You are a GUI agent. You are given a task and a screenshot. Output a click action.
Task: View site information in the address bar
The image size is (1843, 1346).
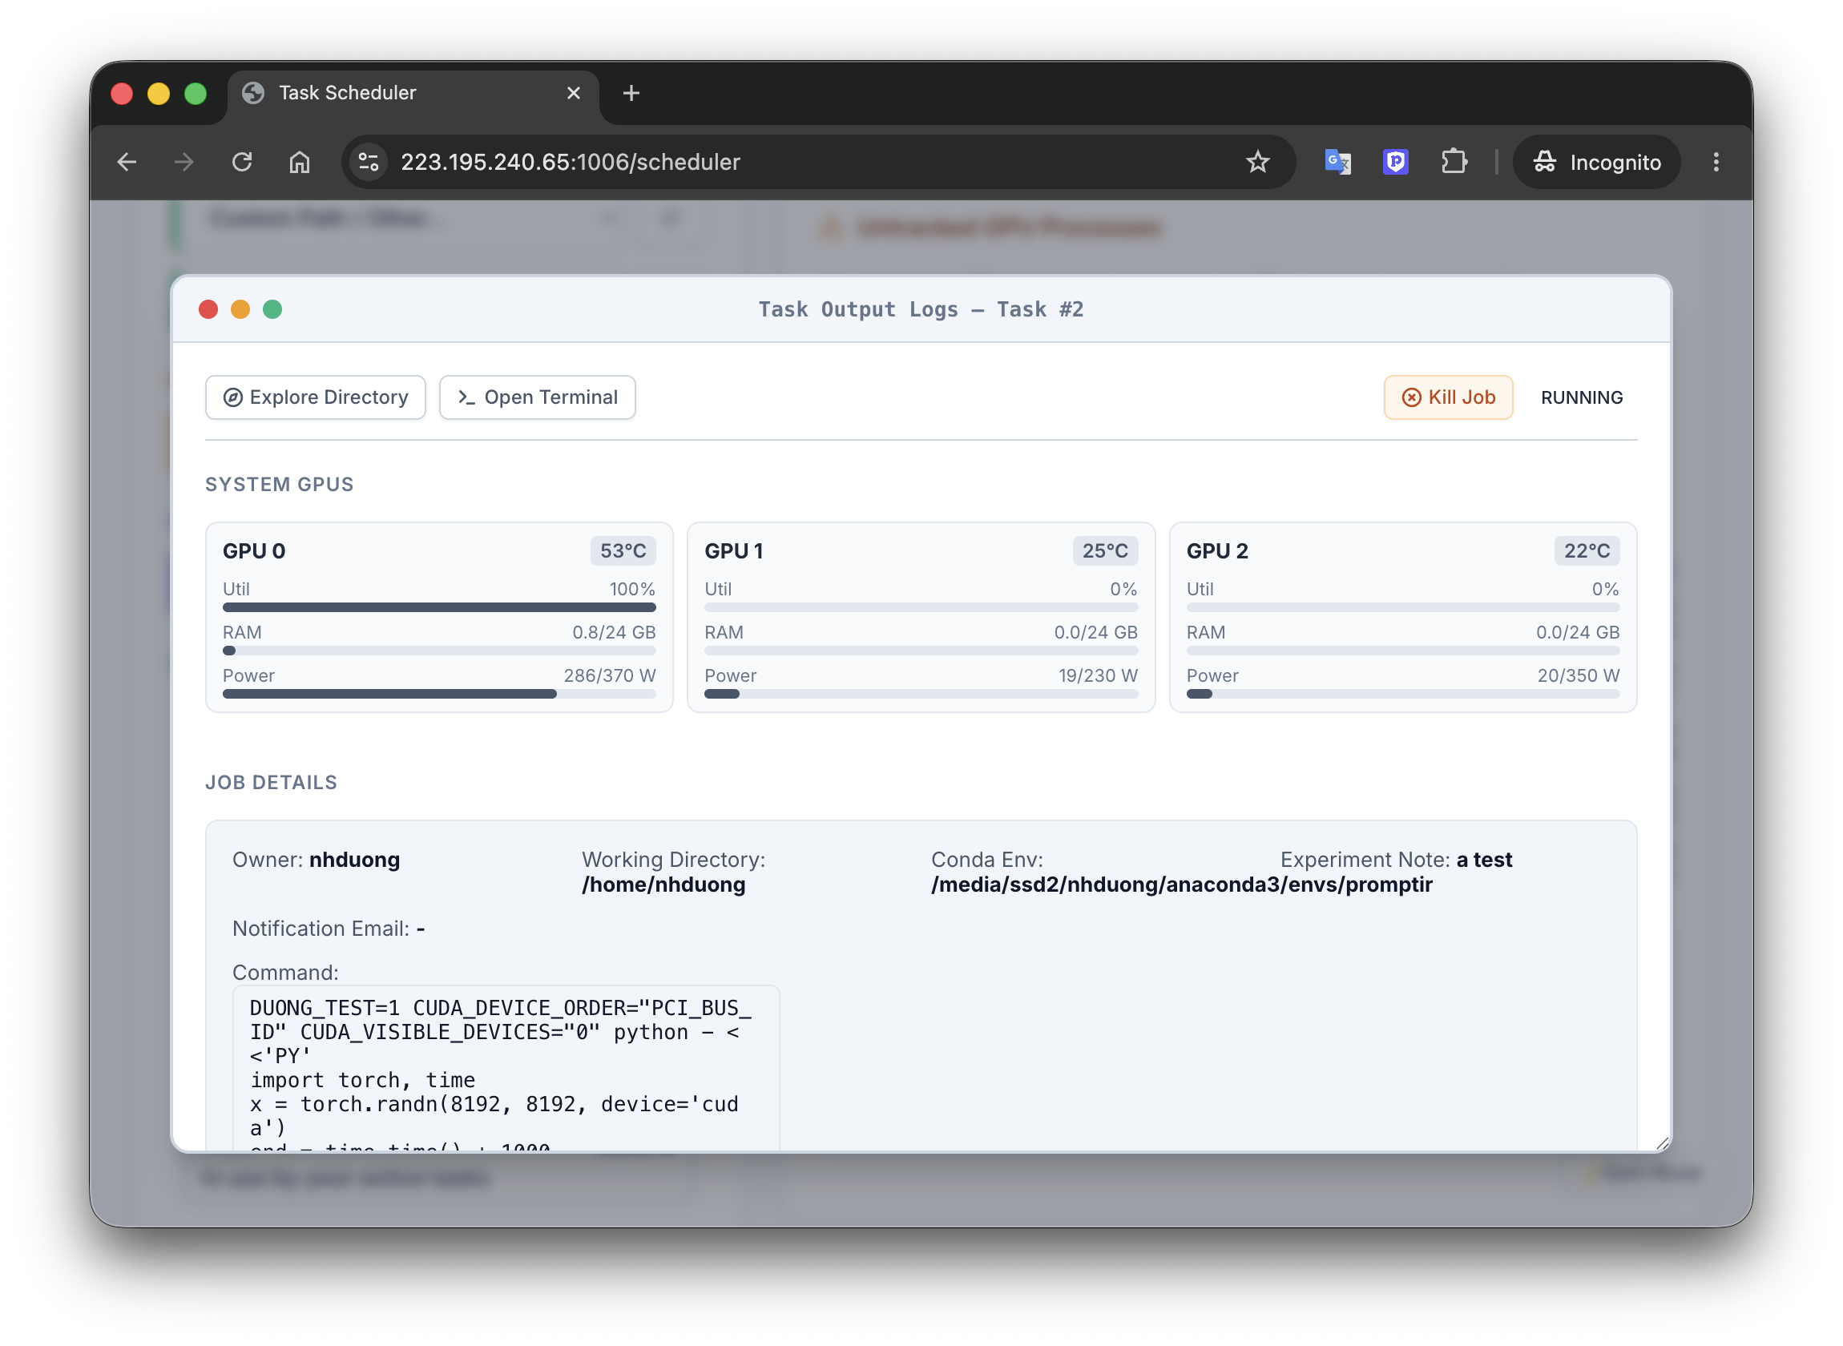369,162
